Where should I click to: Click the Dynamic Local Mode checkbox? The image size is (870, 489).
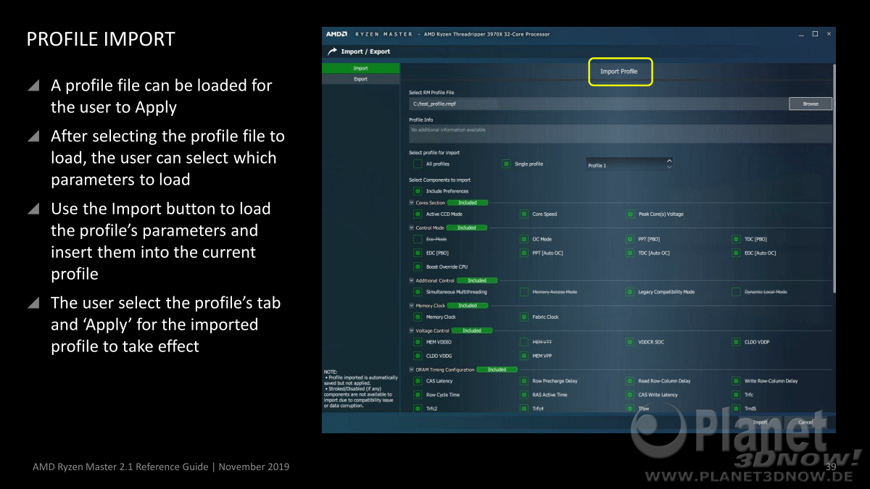coord(737,292)
